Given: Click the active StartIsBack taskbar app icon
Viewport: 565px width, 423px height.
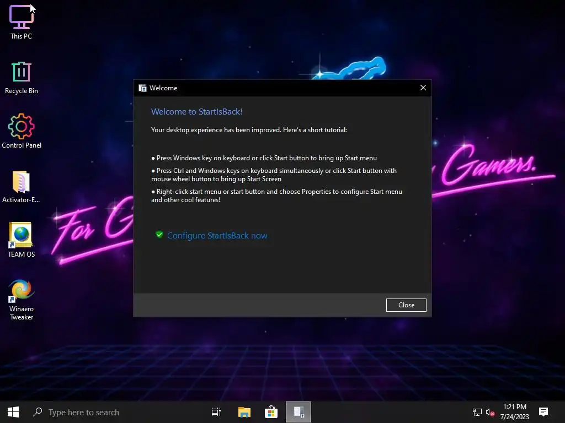Looking at the screenshot, I should [x=299, y=412].
